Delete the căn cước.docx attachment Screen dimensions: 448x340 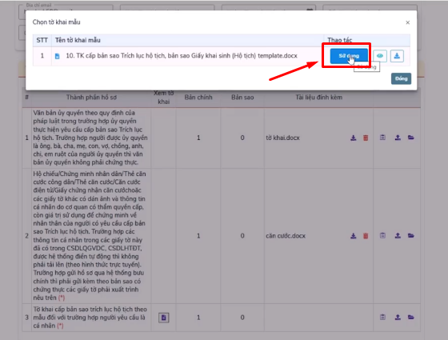pos(366,236)
